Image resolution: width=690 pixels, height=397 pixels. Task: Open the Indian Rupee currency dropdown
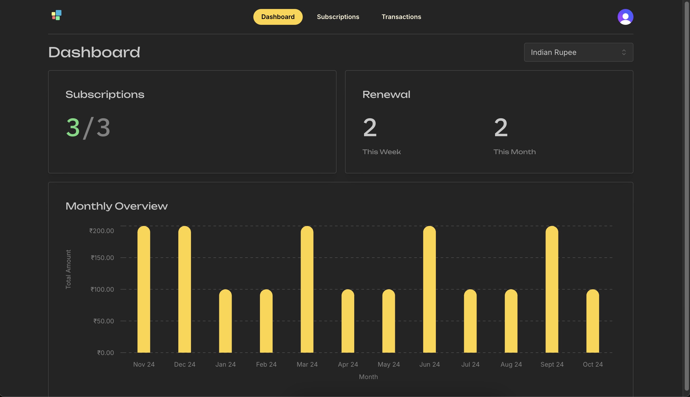point(579,52)
